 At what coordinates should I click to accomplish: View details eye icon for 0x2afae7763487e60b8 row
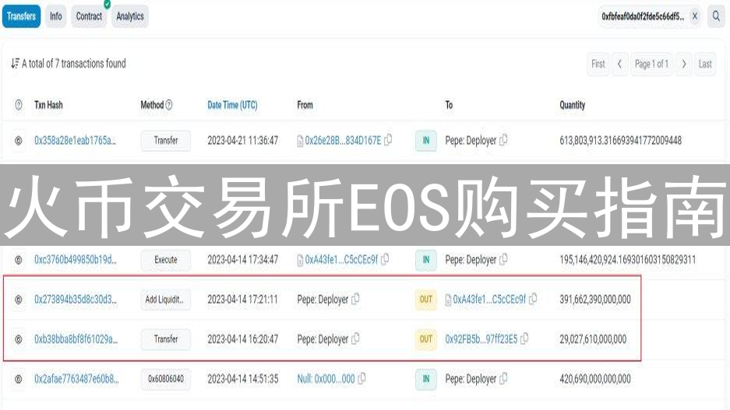(19, 379)
